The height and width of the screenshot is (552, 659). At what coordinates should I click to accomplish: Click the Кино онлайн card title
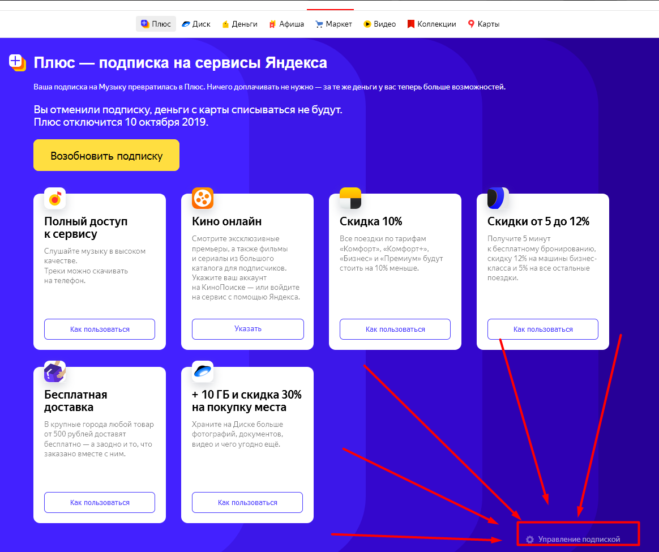coord(226,221)
